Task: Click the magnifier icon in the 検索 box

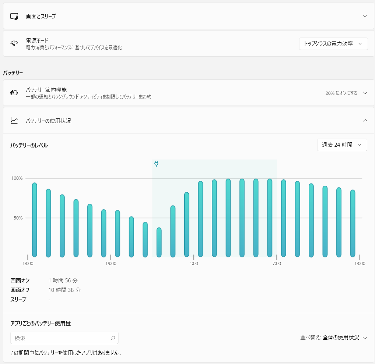Action: (113, 338)
